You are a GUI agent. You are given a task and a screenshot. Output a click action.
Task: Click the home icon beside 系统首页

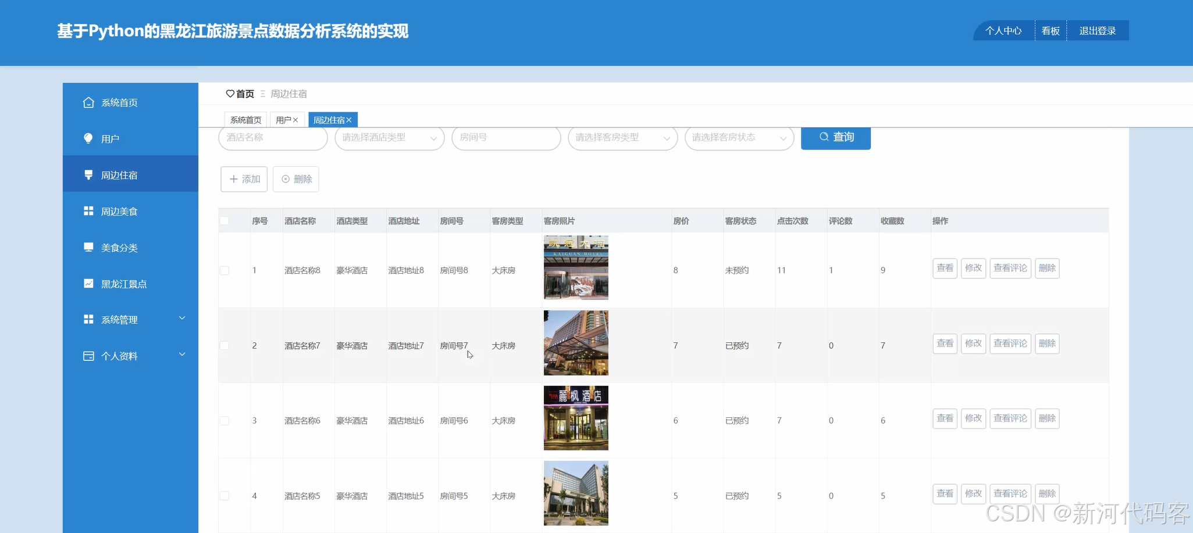[x=88, y=102]
